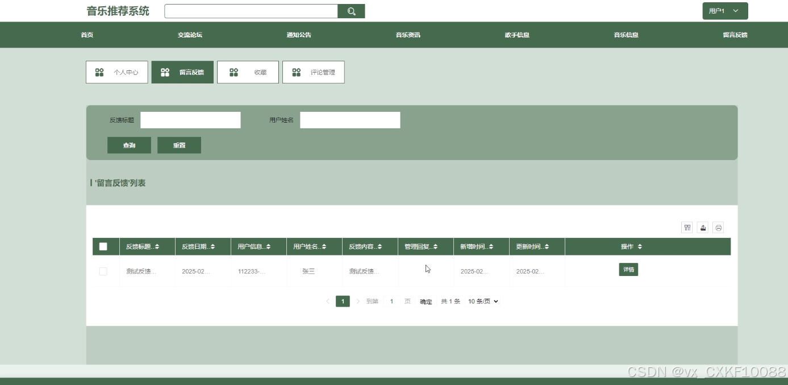788x385 pixels.
Task: Click the 个人中心 tab icon
Action: [x=99, y=72]
